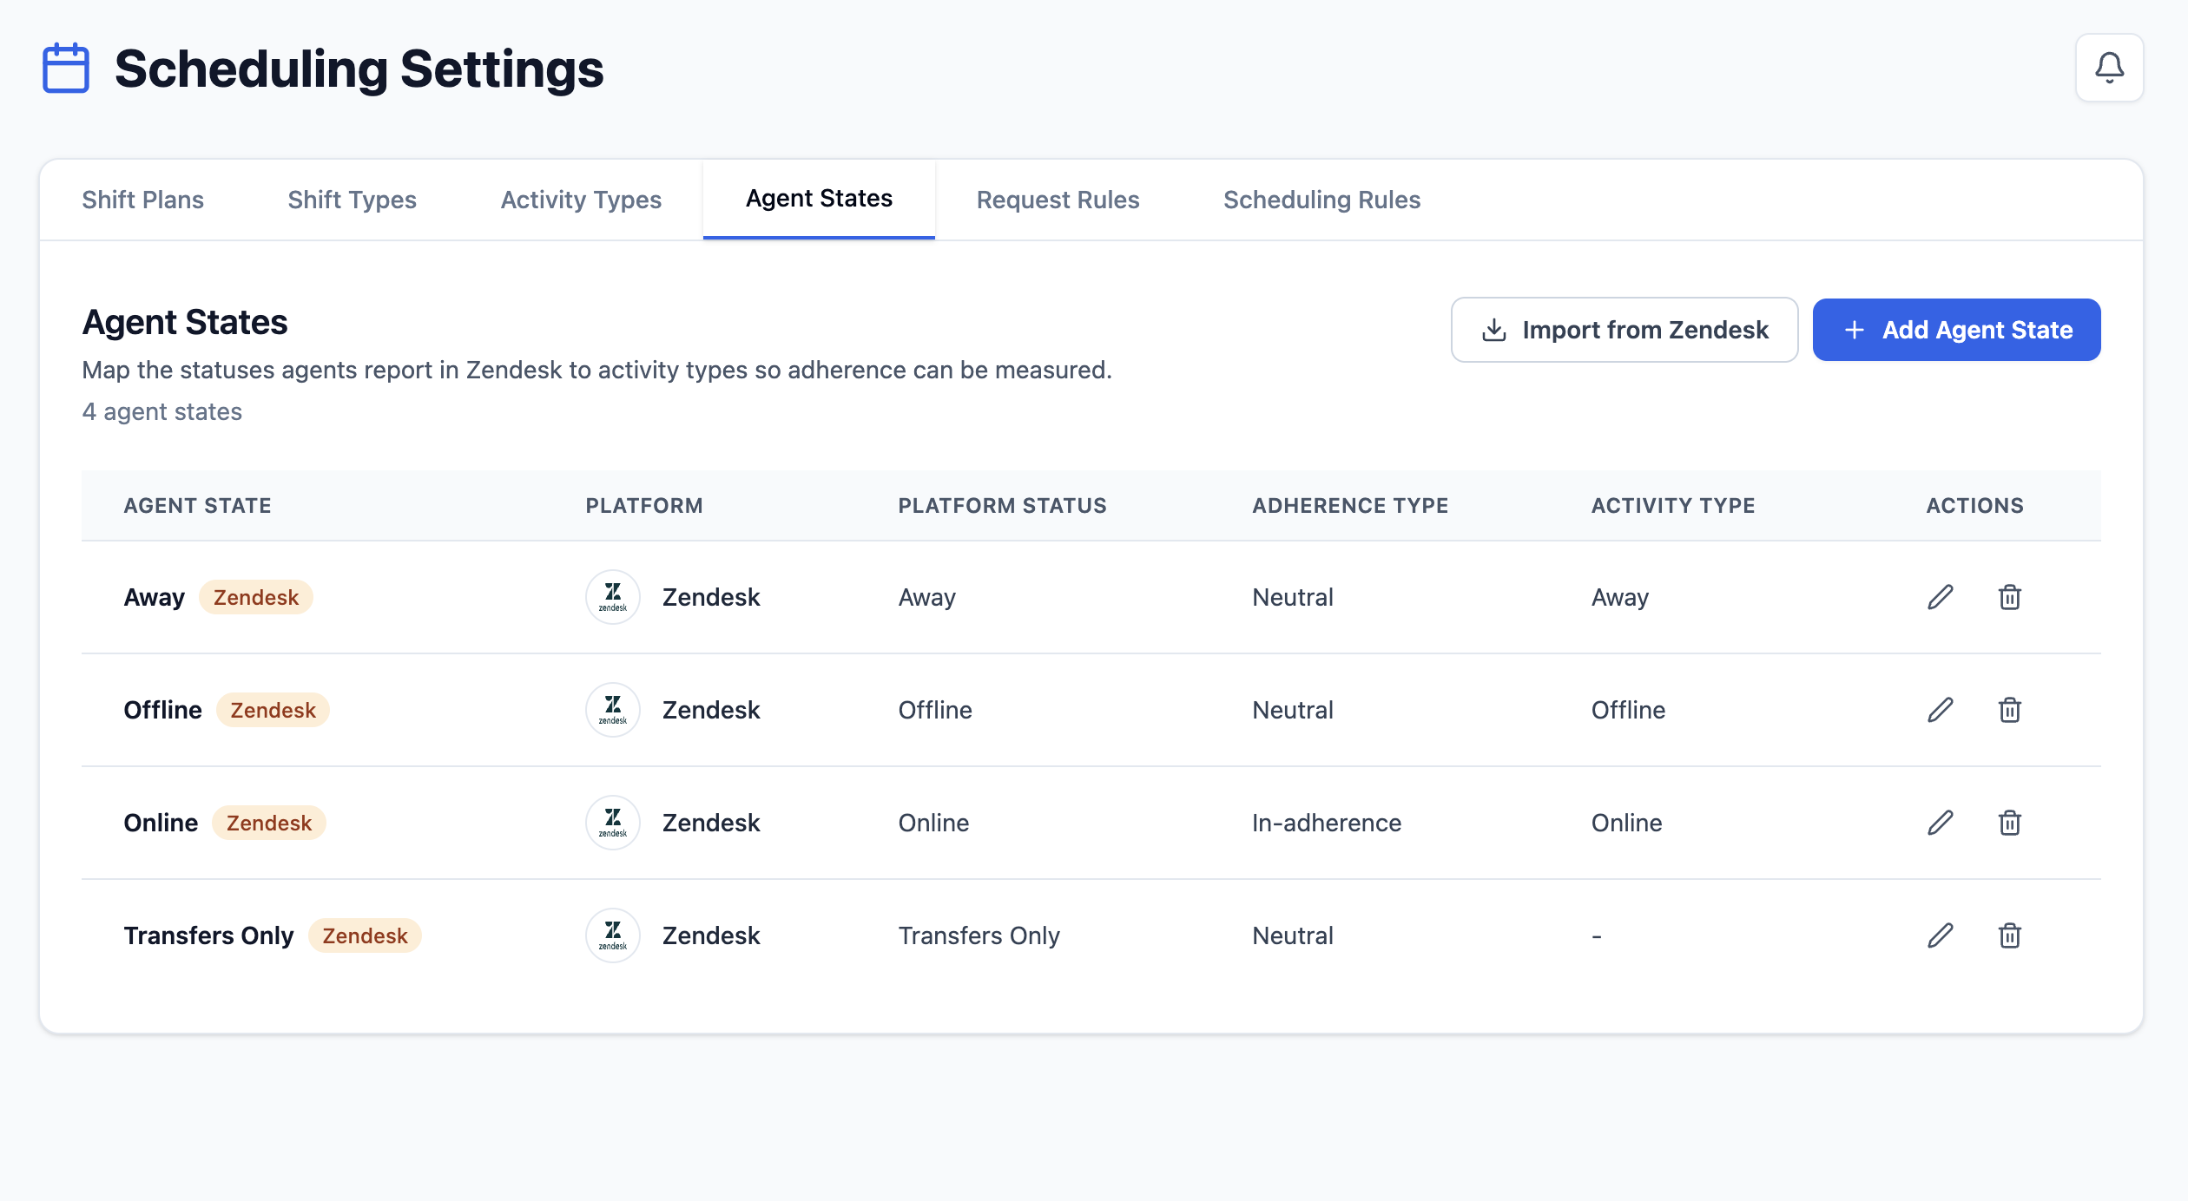Click the Online agent state name
Viewport: 2188px width, 1201px height.
coord(161,823)
